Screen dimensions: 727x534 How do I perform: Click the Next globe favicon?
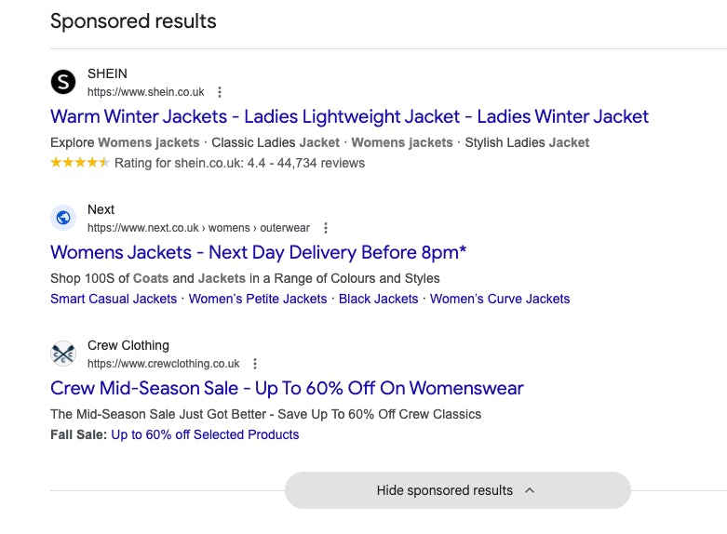coord(63,219)
